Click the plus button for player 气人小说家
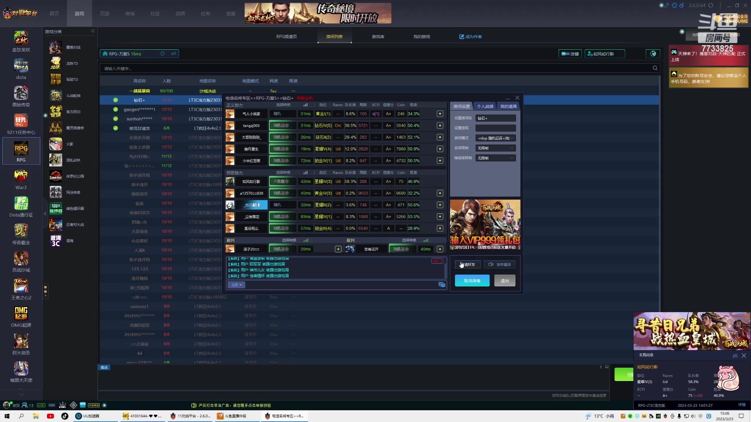 (x=440, y=114)
